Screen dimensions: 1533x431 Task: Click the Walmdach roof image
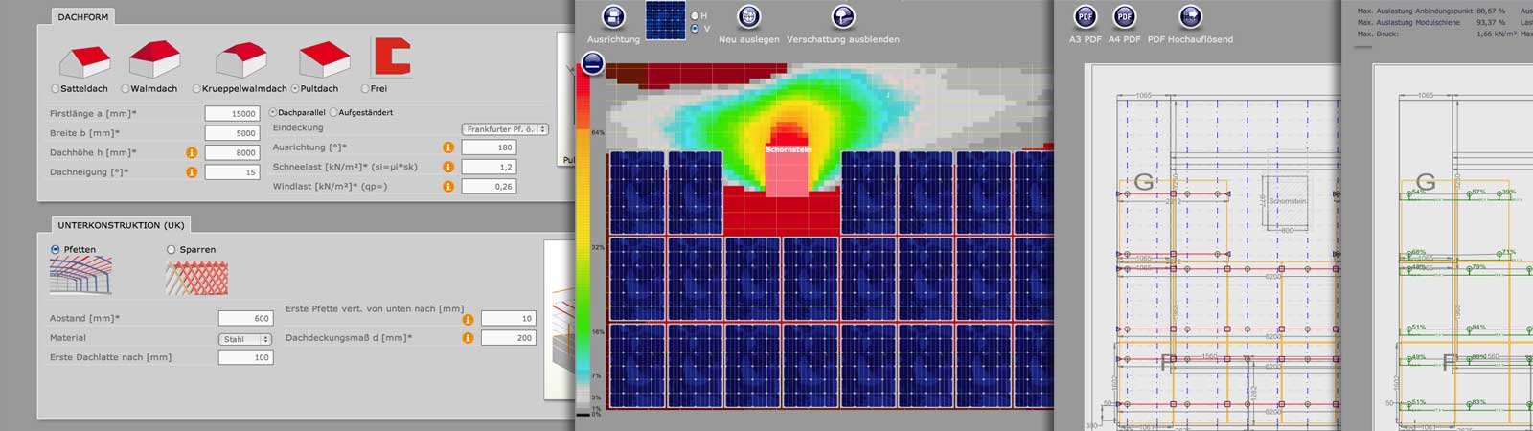(154, 60)
